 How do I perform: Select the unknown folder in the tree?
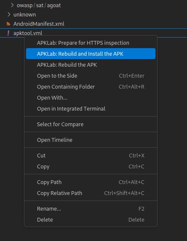pos(25,15)
